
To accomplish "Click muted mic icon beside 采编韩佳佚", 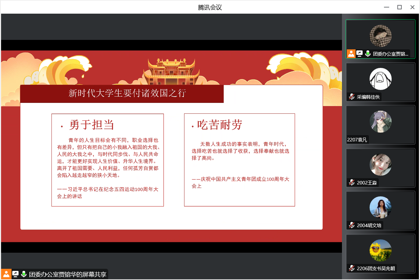I will pyautogui.click(x=352, y=97).
